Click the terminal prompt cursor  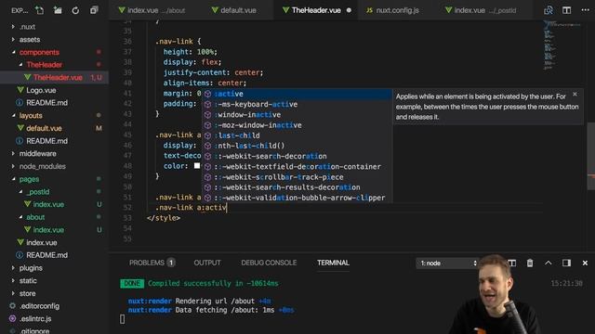coord(122,319)
